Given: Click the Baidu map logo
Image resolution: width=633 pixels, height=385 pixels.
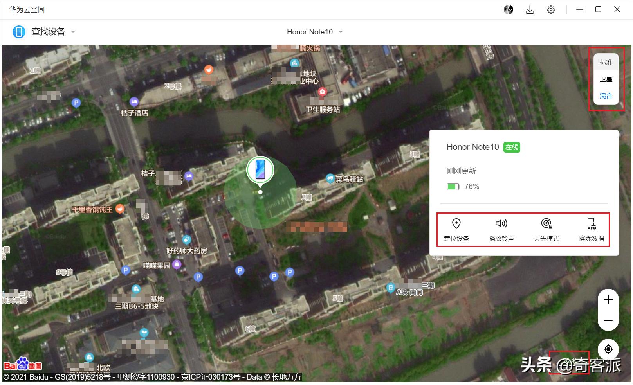Looking at the screenshot, I should [23, 365].
